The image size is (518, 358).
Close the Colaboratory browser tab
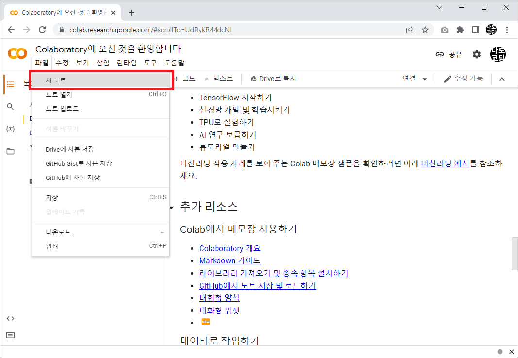113,13
